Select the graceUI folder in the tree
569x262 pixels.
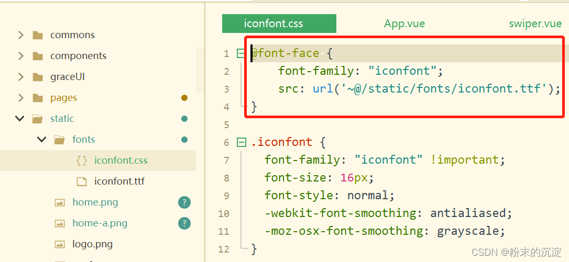68,77
